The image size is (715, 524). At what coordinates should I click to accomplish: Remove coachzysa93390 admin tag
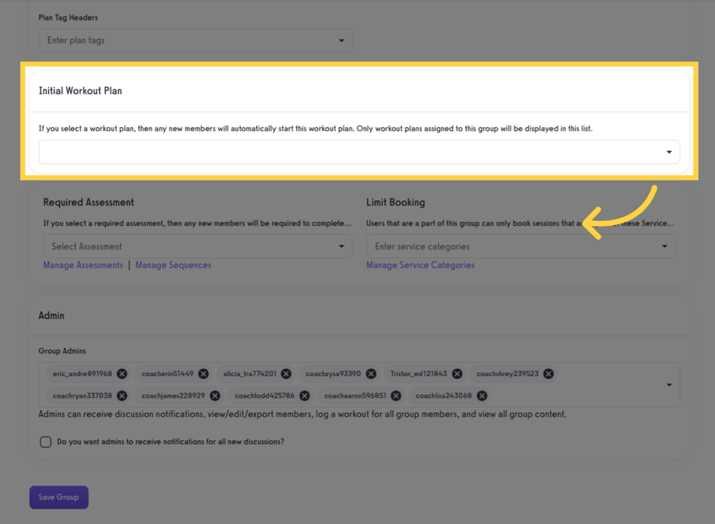coord(371,373)
